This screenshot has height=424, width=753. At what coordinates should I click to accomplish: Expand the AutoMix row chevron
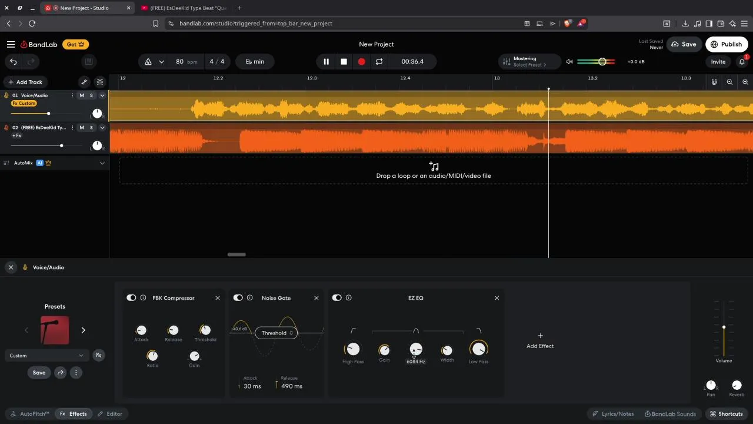pyautogui.click(x=102, y=163)
